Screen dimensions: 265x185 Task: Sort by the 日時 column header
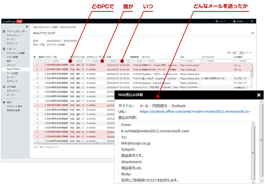(x=109, y=57)
